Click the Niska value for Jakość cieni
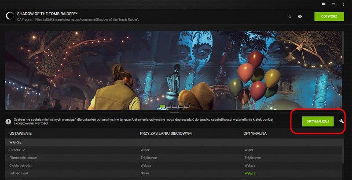 (145, 173)
